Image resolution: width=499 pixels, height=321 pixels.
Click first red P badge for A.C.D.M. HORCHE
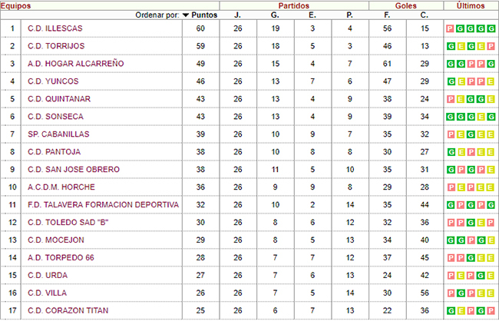coord(451,187)
